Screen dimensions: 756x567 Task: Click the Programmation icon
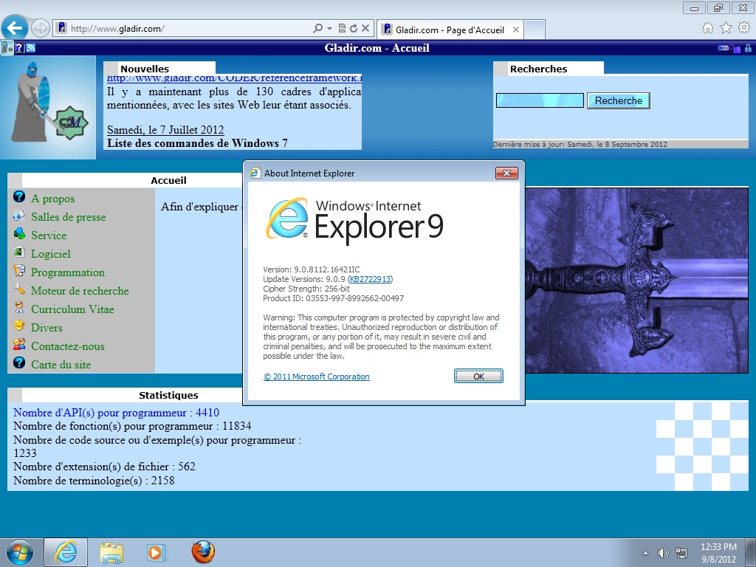tap(19, 270)
